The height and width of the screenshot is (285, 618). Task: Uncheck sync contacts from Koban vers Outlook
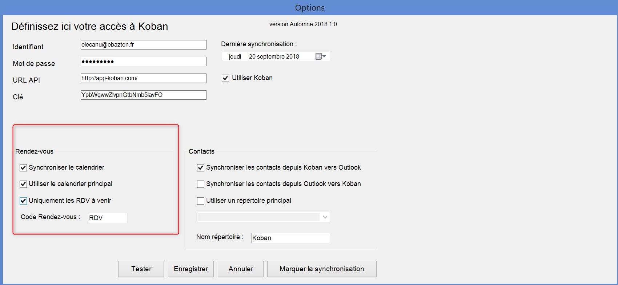pos(201,168)
